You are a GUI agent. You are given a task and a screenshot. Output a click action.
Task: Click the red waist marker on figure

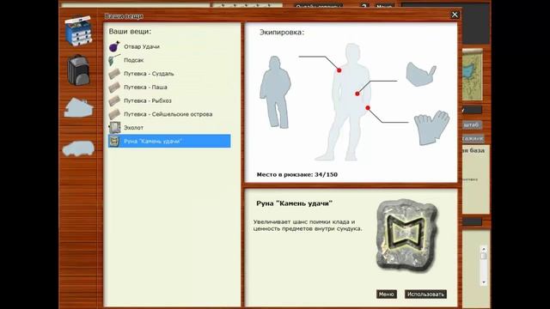(357, 94)
